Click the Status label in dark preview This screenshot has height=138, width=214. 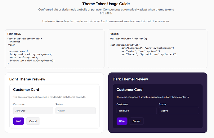(163, 104)
